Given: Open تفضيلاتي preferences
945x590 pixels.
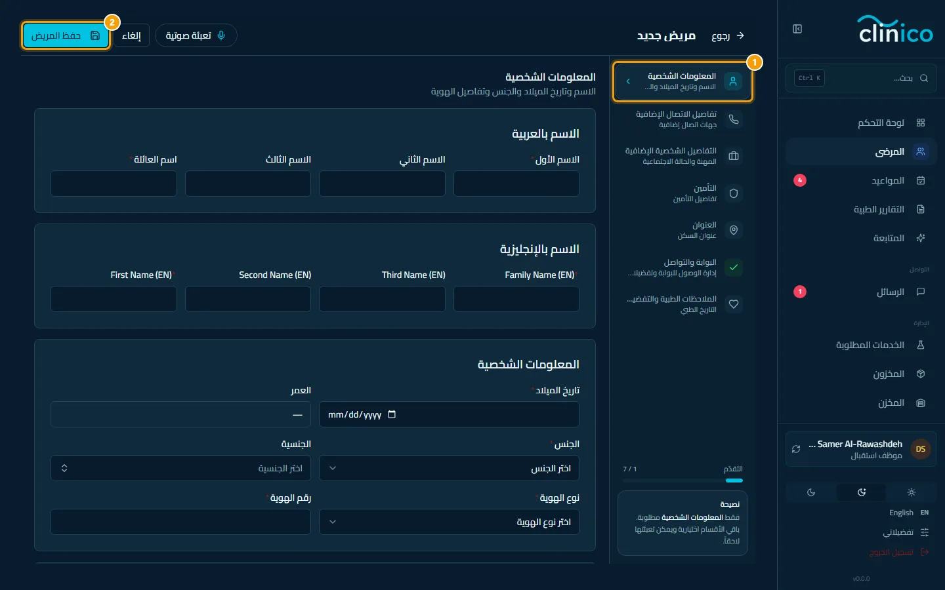Looking at the screenshot, I should [906, 532].
